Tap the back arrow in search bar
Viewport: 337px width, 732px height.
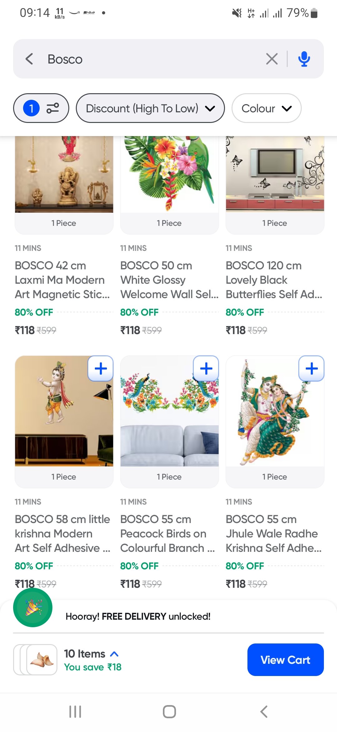tap(29, 59)
